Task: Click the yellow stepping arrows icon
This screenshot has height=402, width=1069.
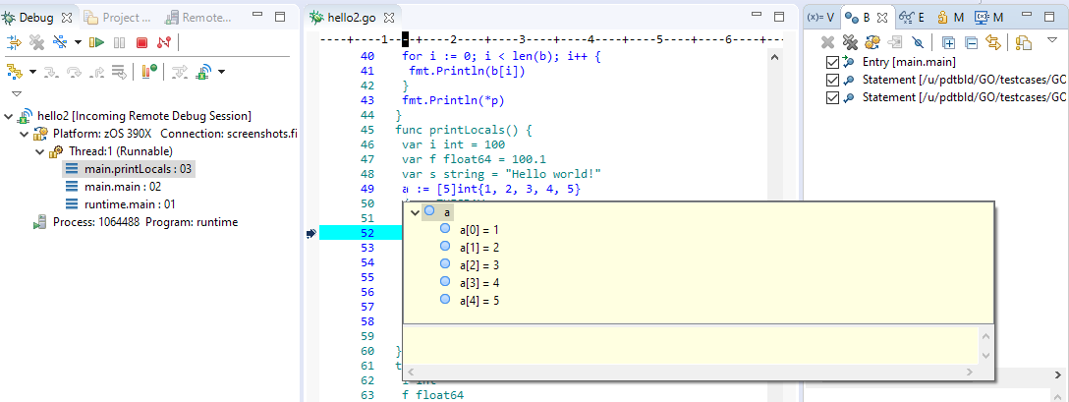Action: tap(15, 71)
